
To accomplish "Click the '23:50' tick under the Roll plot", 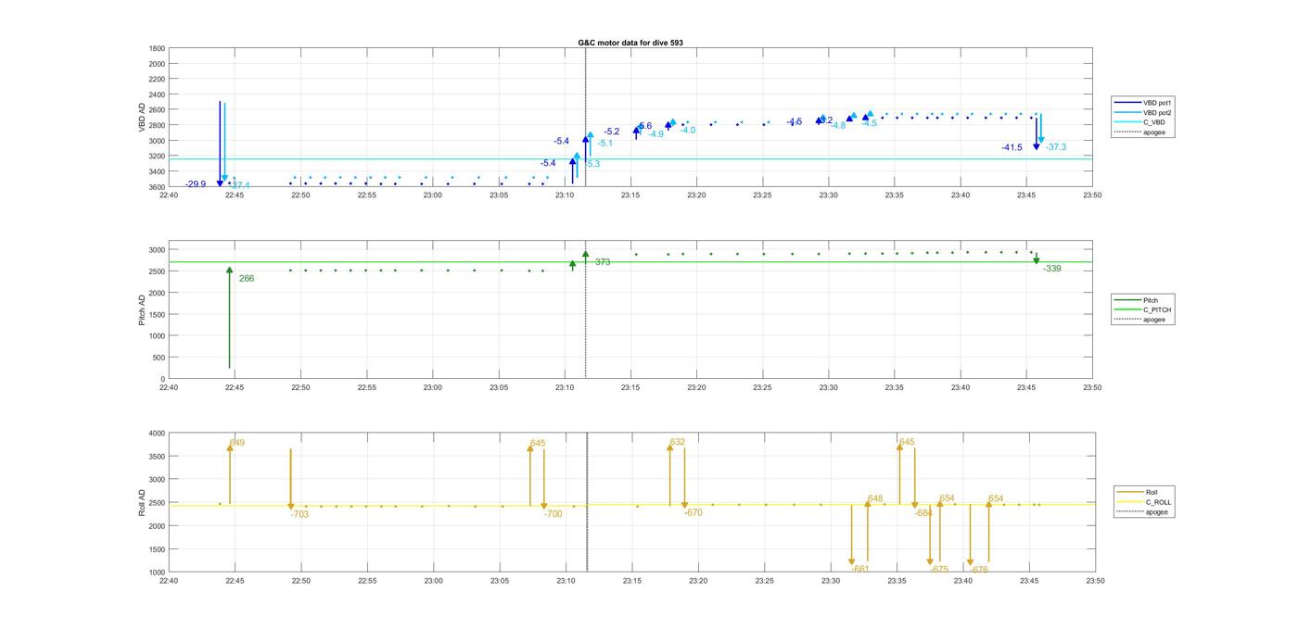I will click(x=1095, y=581).
